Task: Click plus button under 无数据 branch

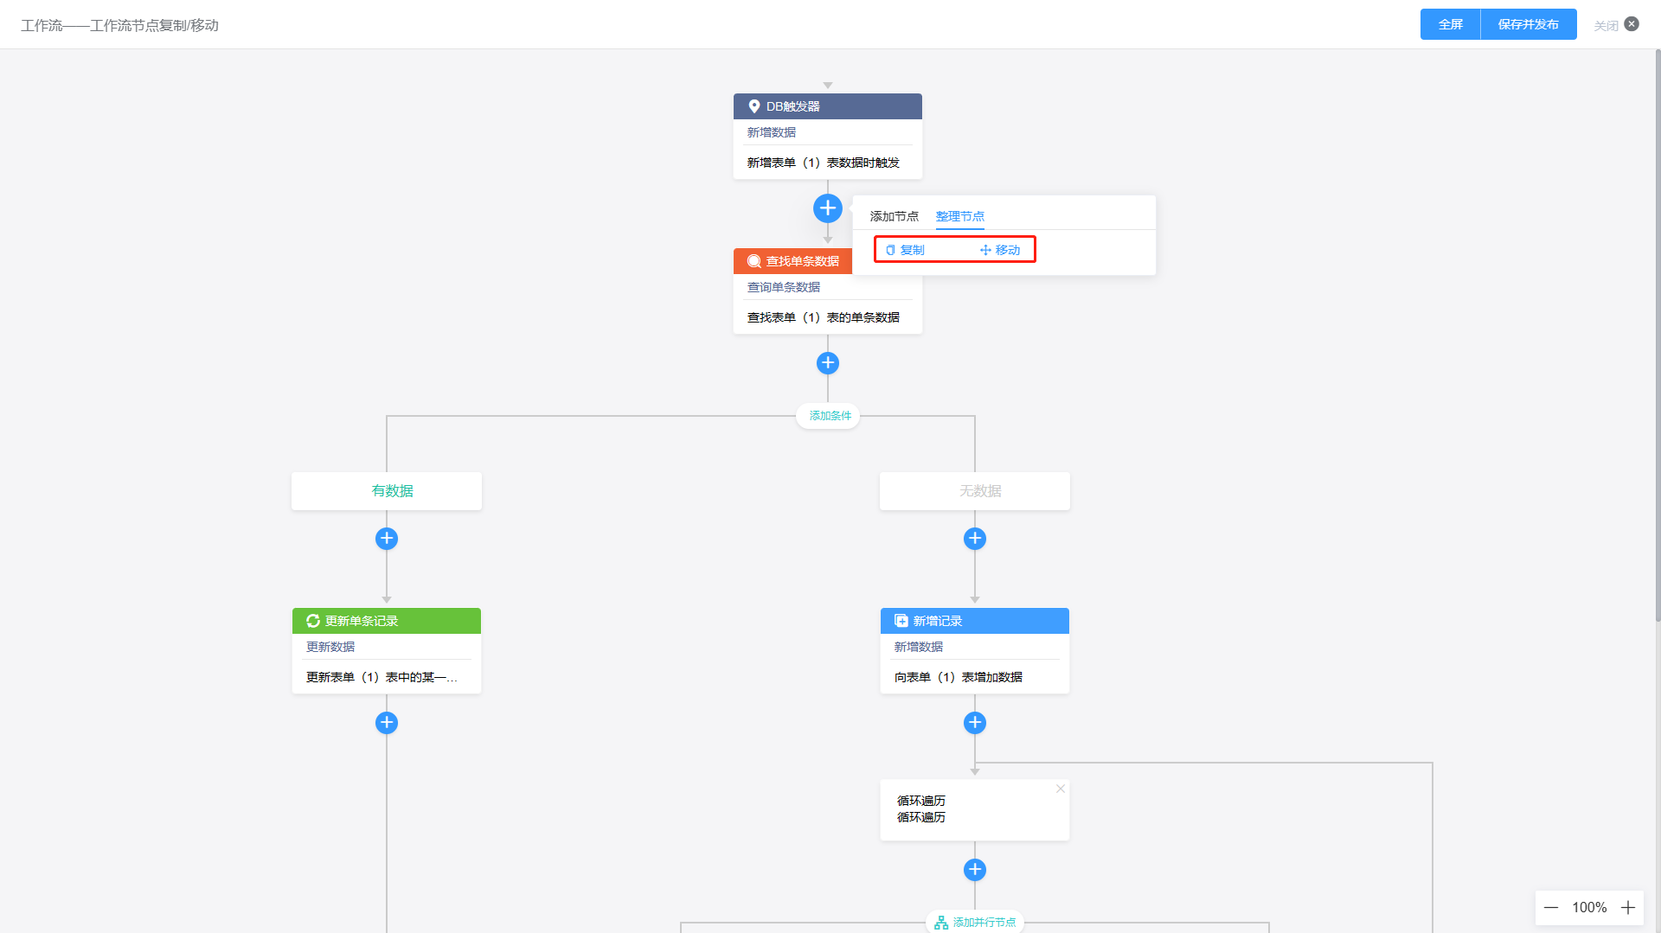Action: point(975,539)
